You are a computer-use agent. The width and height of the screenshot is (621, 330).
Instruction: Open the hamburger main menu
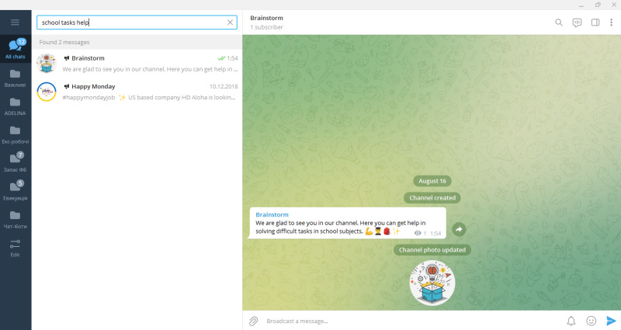(x=15, y=23)
